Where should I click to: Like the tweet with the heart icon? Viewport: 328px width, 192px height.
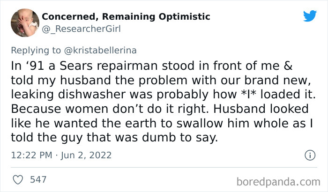point(18,180)
